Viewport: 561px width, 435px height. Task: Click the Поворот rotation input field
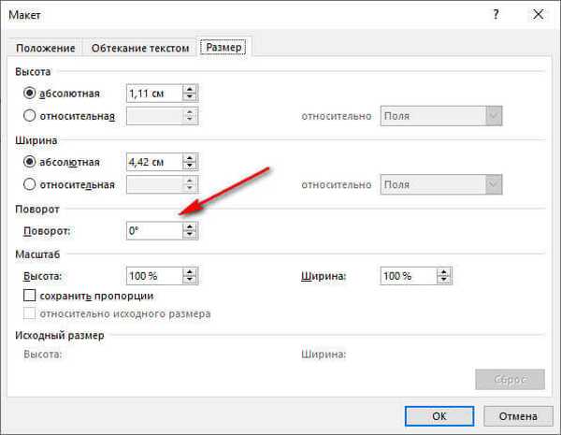153,230
